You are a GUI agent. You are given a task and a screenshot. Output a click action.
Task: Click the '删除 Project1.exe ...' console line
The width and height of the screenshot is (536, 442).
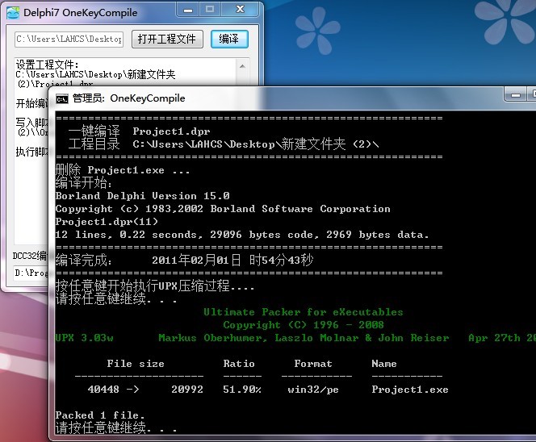(123, 169)
